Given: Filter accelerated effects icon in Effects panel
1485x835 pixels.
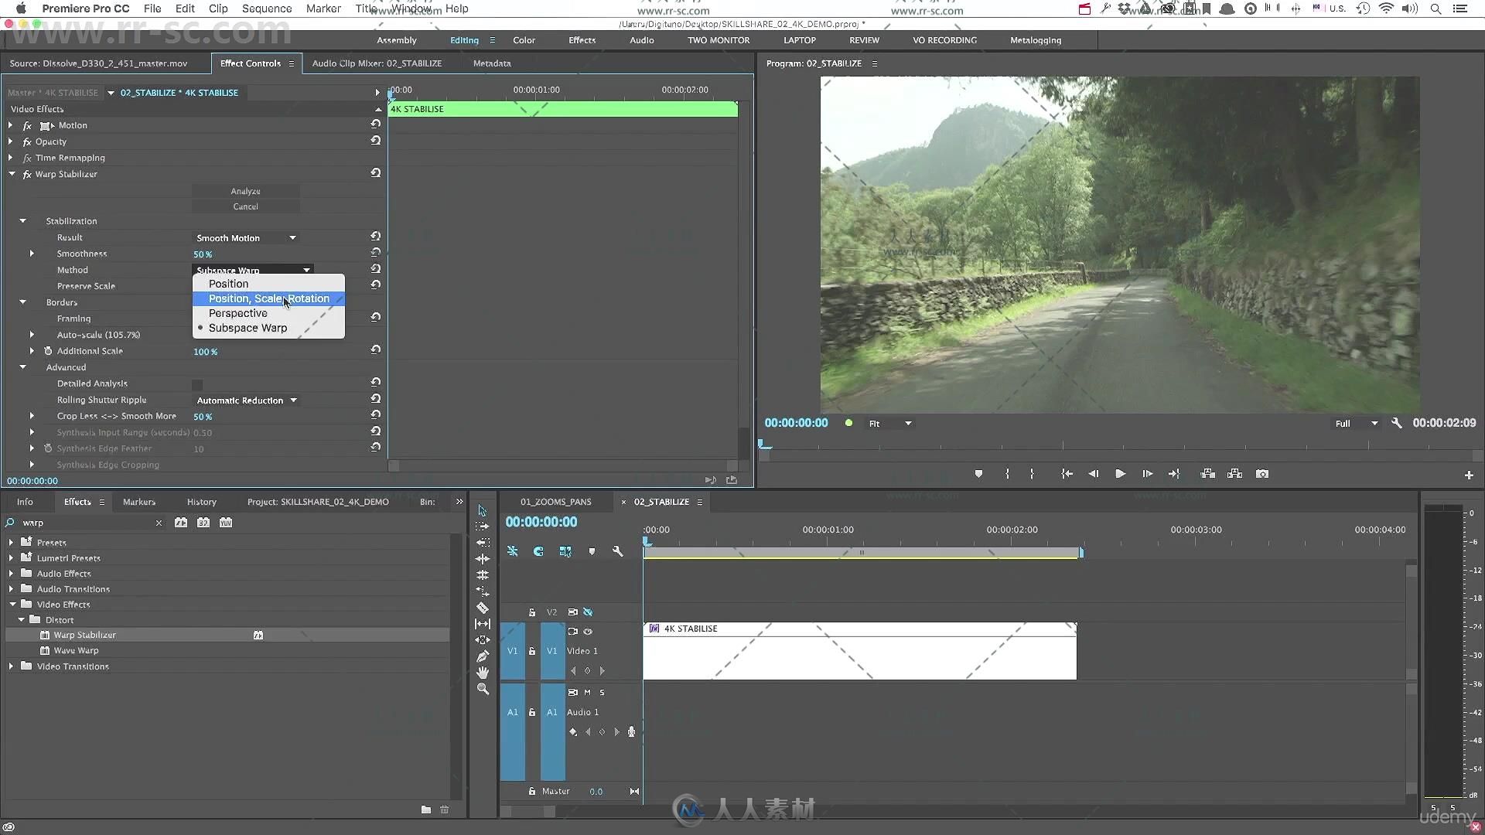Looking at the screenshot, I should pyautogui.click(x=181, y=523).
